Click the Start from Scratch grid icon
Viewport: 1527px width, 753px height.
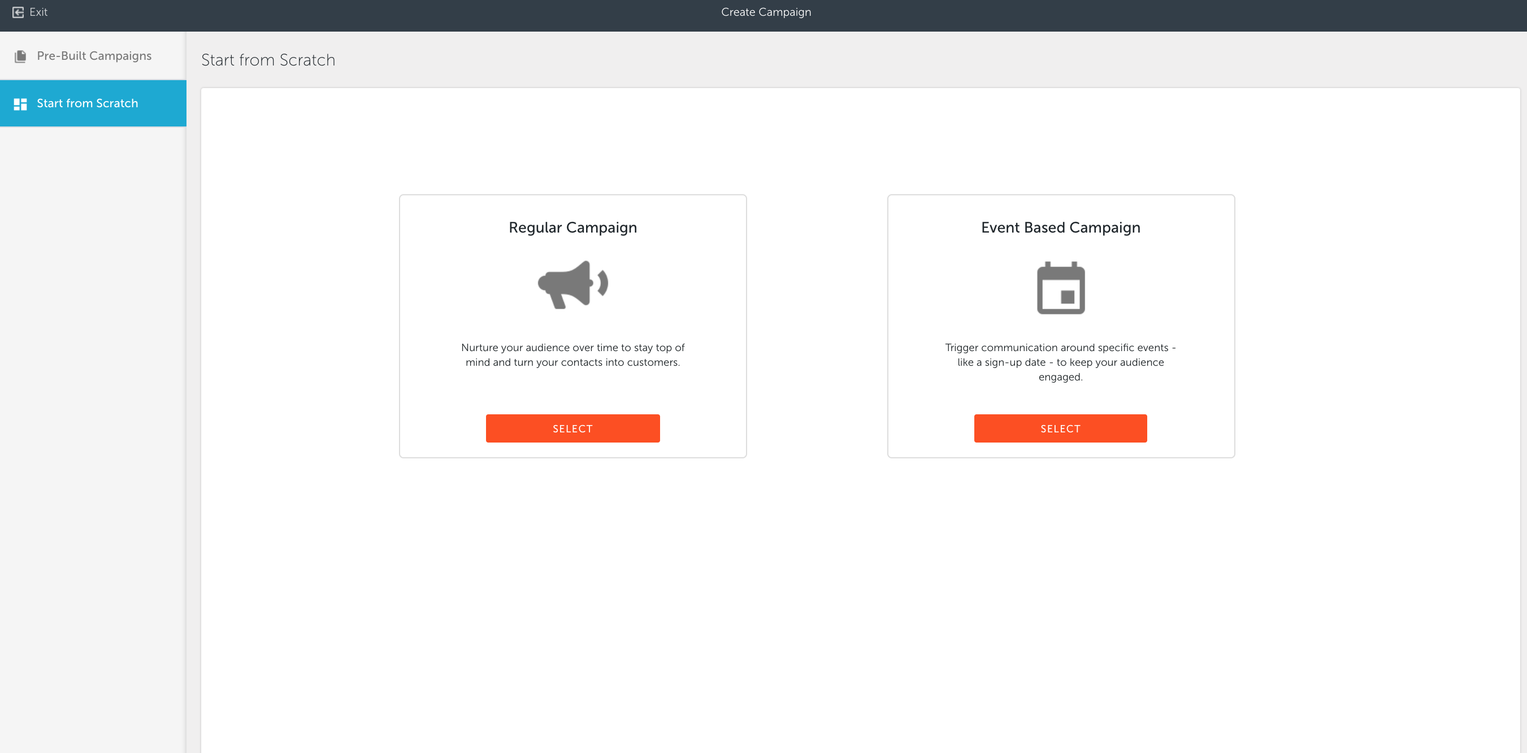click(x=20, y=104)
